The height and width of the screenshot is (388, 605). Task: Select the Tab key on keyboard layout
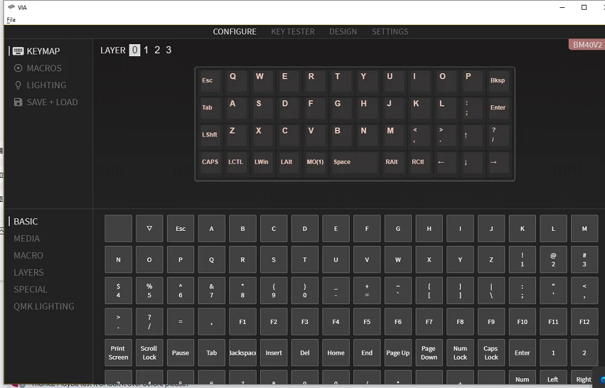click(209, 108)
